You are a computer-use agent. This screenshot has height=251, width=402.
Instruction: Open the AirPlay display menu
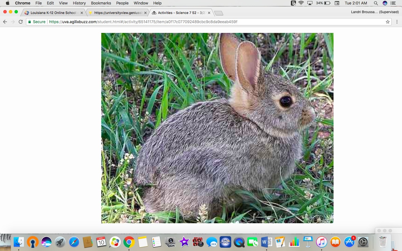click(310, 3)
